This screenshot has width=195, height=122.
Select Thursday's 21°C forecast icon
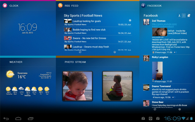coord(34,89)
